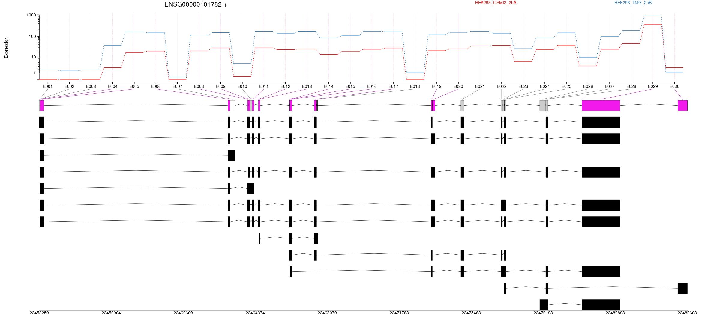Click genomic coordinate 23456964
720x318 pixels.
pyautogui.click(x=111, y=313)
